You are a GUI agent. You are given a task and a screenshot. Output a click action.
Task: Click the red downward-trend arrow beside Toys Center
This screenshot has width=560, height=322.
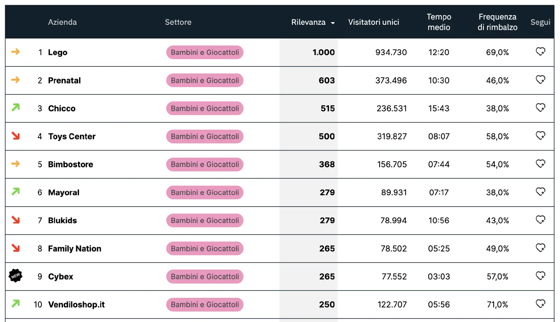pyautogui.click(x=16, y=136)
